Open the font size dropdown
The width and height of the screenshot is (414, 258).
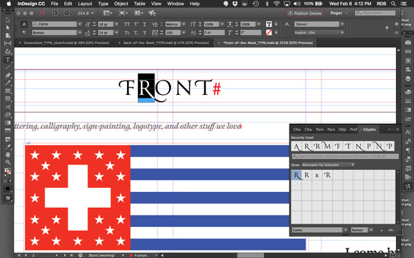point(117,24)
